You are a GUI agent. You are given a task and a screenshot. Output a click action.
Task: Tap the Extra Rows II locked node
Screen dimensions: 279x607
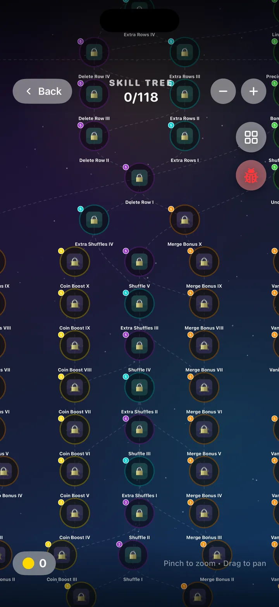(x=185, y=94)
